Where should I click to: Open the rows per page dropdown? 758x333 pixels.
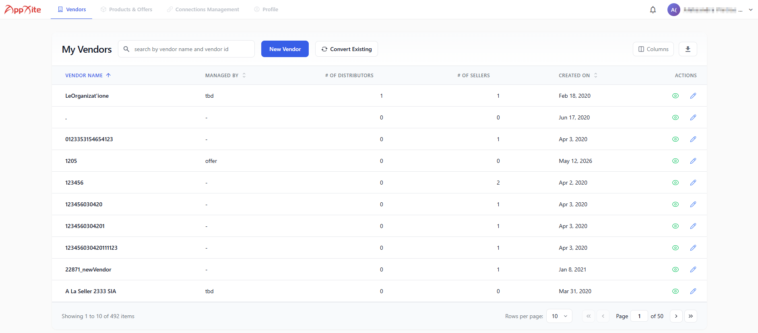[559, 316]
